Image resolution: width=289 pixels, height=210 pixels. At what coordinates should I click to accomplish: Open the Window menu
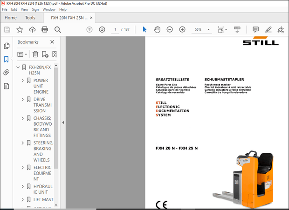tap(49, 9)
